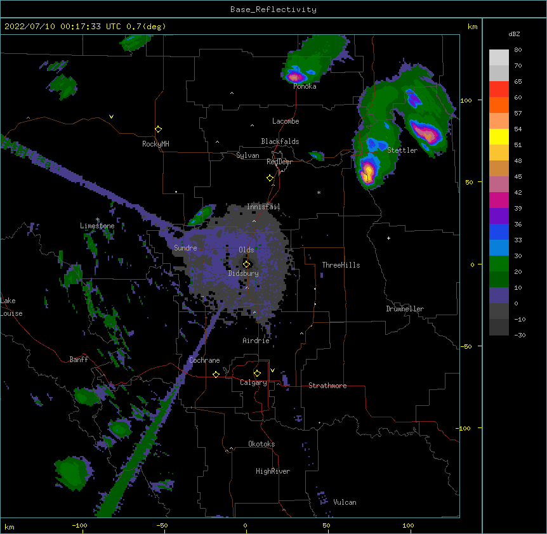547x534 pixels.
Task: Select the red swatch between 65 and 60 dBZ
Action: click(499, 89)
